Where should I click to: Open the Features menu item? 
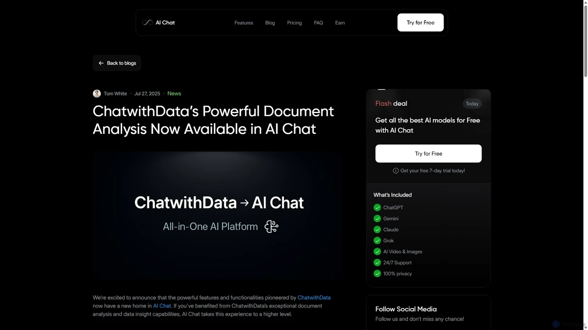[x=243, y=22]
